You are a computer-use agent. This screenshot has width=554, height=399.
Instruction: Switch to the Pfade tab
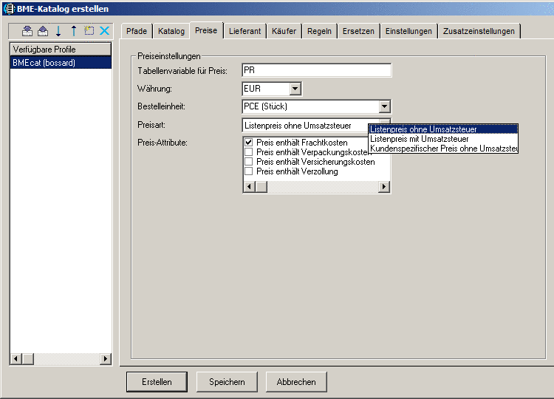click(x=137, y=31)
